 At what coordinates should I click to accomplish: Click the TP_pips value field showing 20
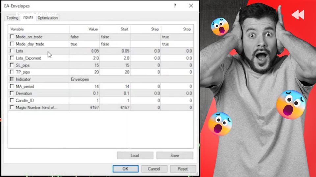tap(84, 72)
